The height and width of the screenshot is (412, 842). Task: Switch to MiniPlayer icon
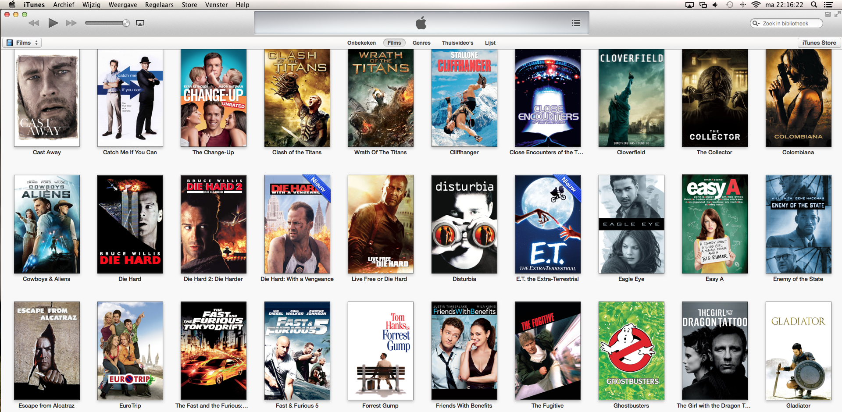click(x=828, y=14)
